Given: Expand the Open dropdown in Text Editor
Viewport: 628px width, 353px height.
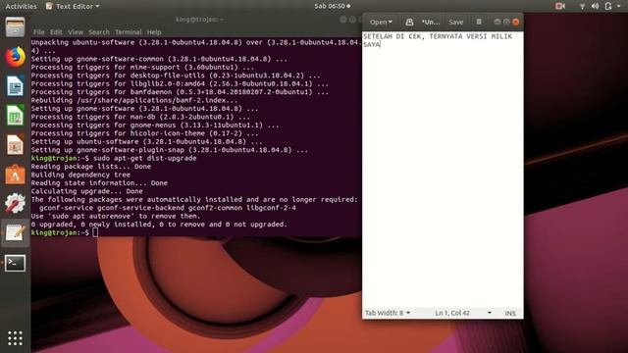Looking at the screenshot, I should coord(381,22).
